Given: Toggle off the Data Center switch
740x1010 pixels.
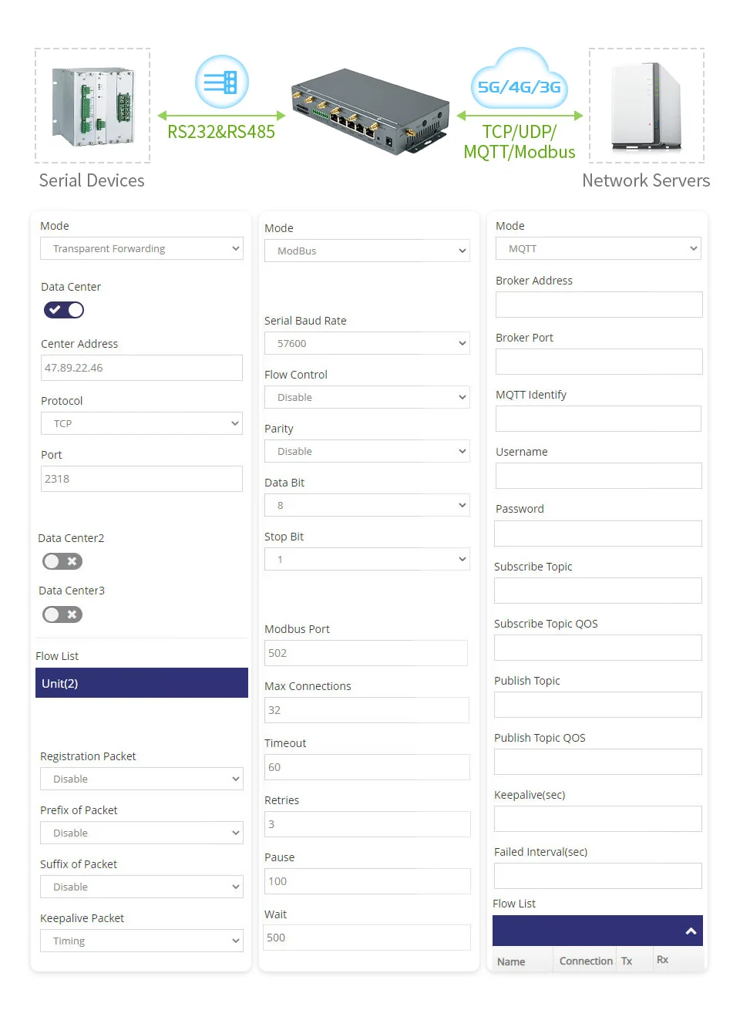Looking at the screenshot, I should click(64, 310).
